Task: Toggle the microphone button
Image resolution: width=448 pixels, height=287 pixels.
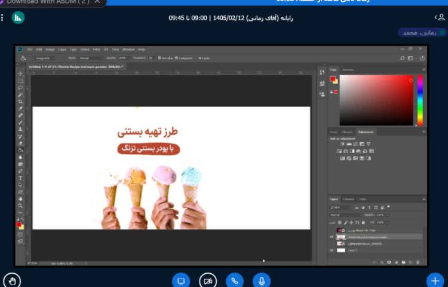Action: (x=262, y=281)
